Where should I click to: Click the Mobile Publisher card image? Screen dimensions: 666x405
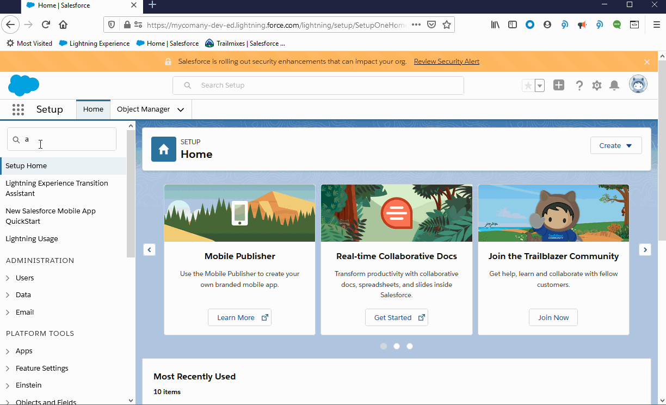click(x=239, y=213)
